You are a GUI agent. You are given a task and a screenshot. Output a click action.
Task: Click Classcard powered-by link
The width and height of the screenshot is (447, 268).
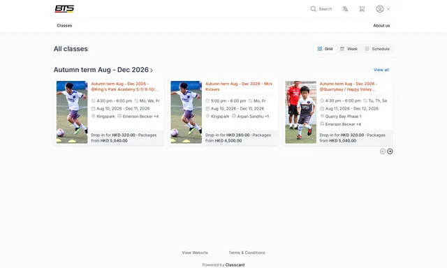click(x=235, y=265)
